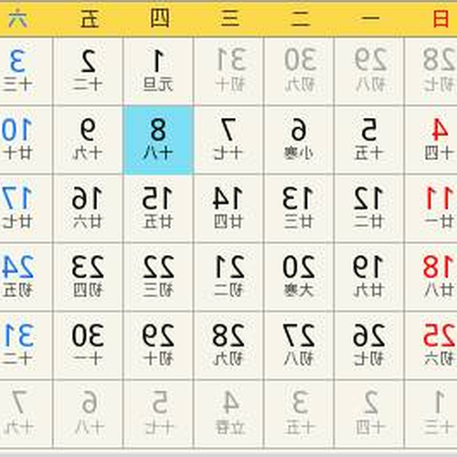Viewport: 457px width, 457px height.
Task: Open the grayed-out date 30 of previous month
Action: pyautogui.click(x=299, y=71)
